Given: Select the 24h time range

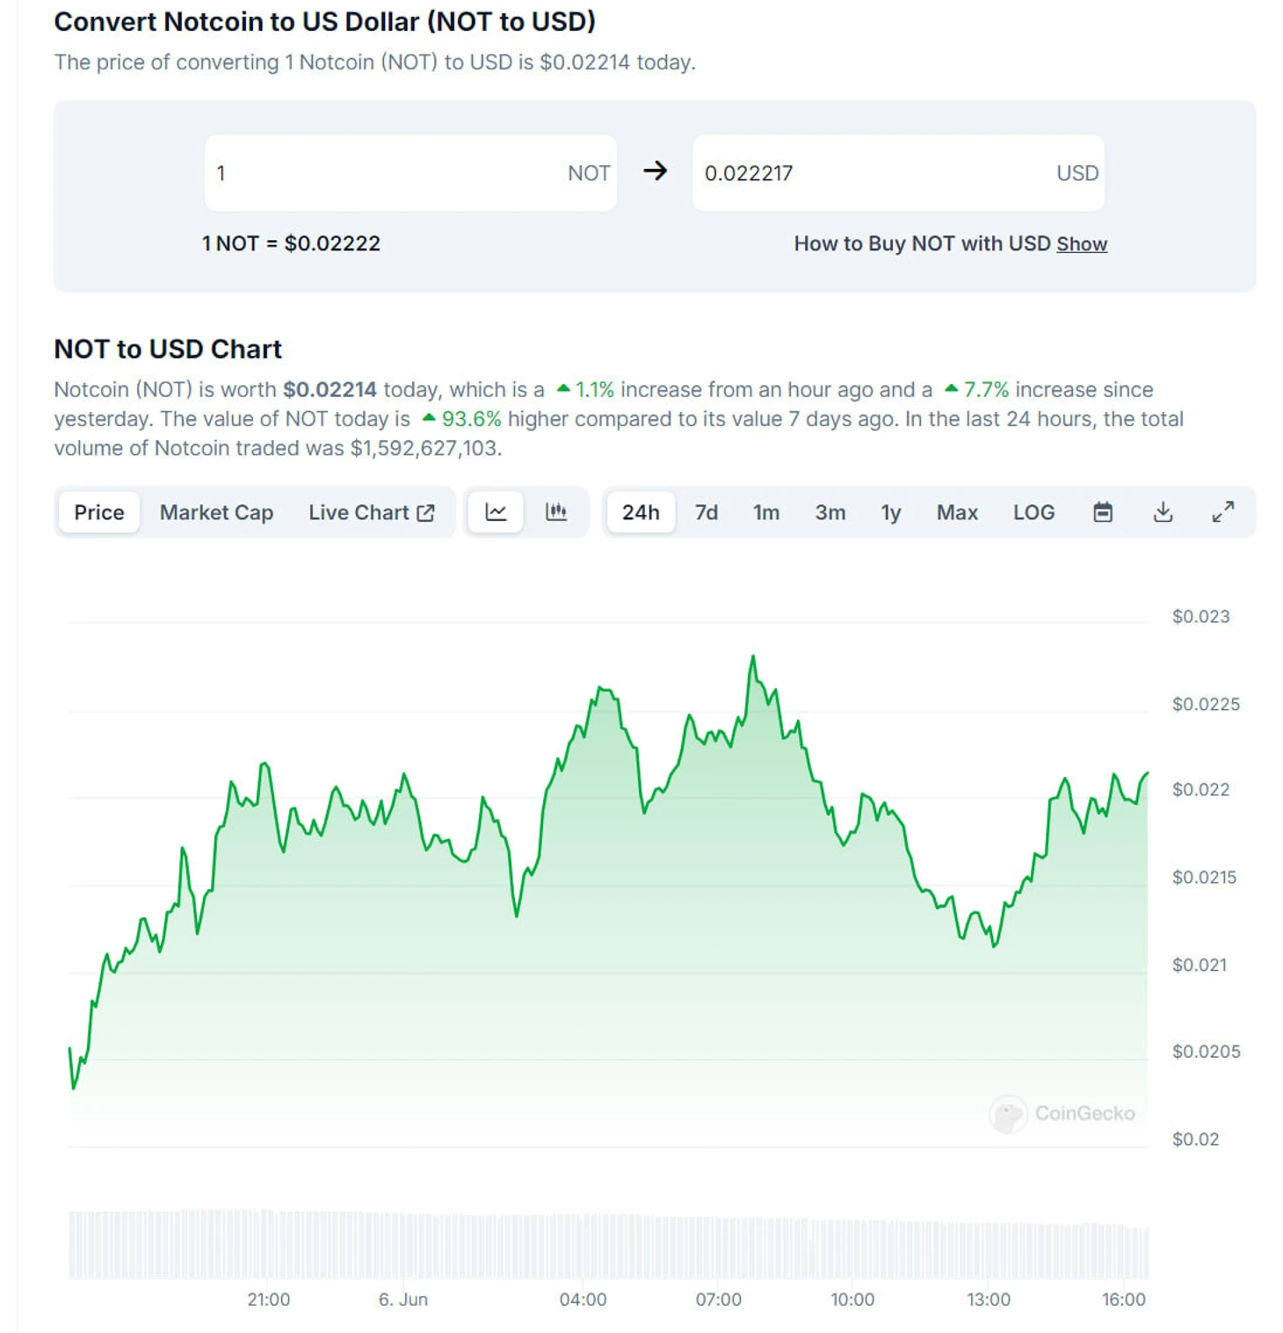Looking at the screenshot, I should [x=641, y=512].
